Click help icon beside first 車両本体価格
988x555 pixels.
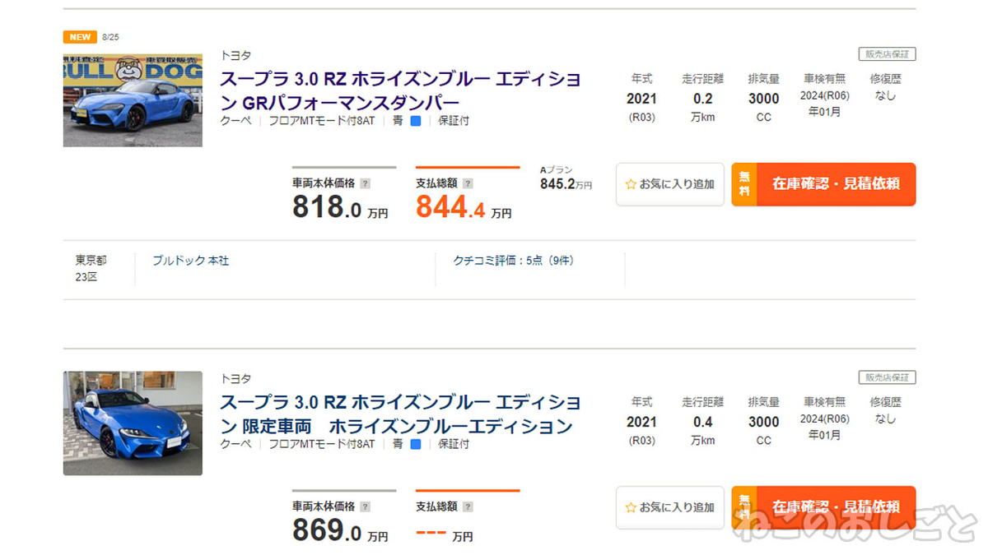click(x=366, y=183)
